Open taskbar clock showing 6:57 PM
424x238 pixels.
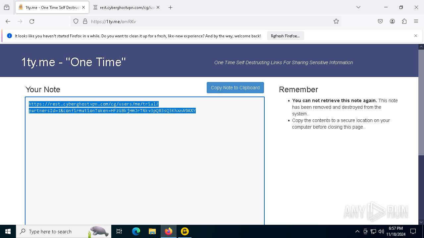tap(396, 231)
